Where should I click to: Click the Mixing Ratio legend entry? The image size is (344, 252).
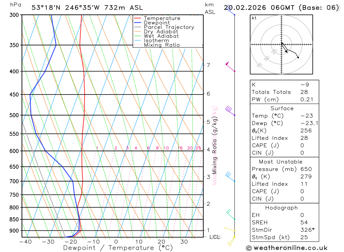click(157, 45)
